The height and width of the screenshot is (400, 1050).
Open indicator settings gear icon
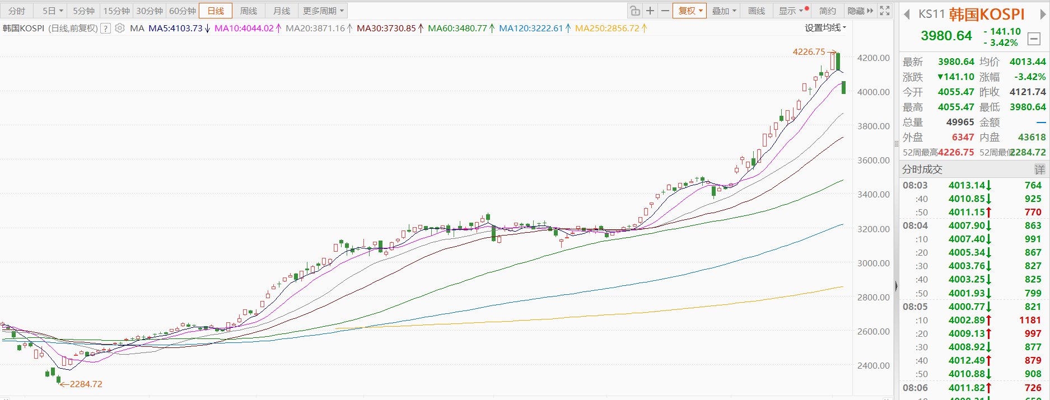pyautogui.click(x=120, y=28)
